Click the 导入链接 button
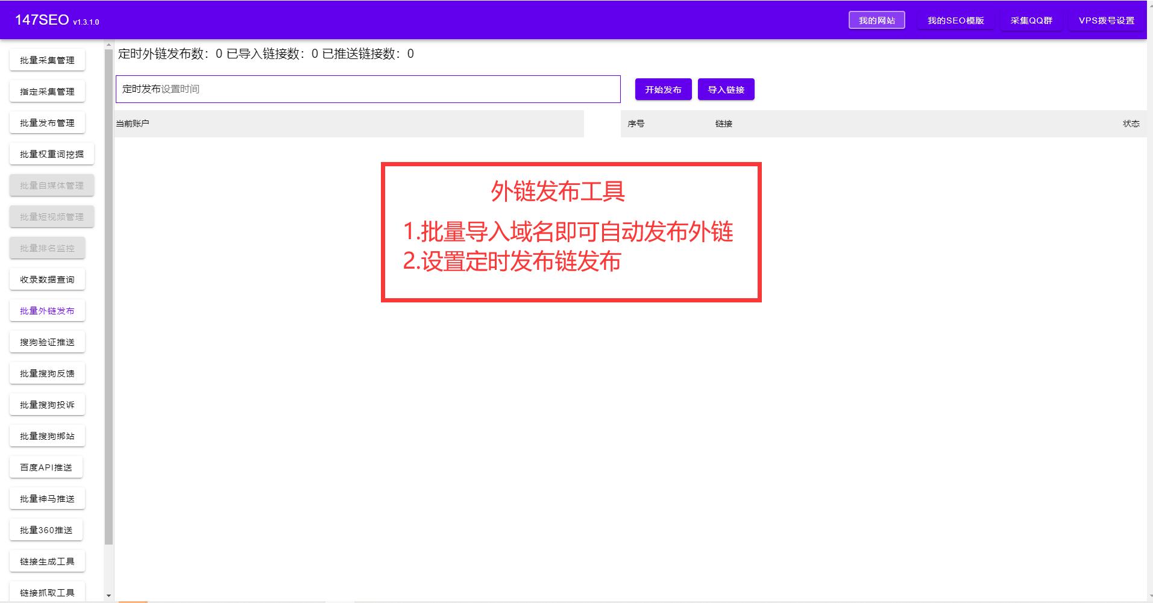The image size is (1153, 603). pos(726,89)
